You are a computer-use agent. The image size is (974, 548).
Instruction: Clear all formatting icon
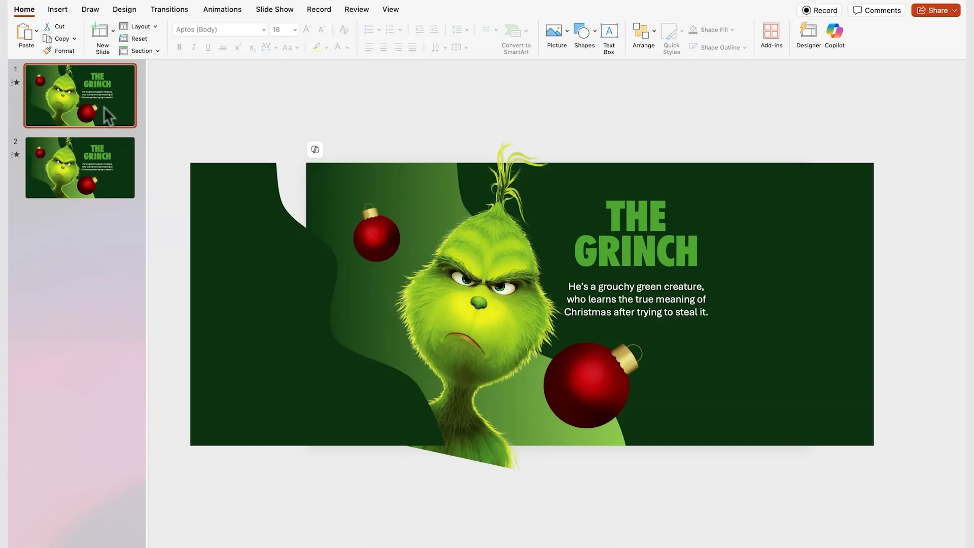tap(344, 29)
